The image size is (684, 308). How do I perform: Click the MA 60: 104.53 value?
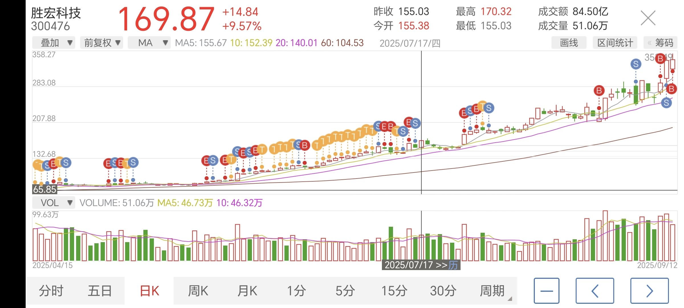point(342,43)
